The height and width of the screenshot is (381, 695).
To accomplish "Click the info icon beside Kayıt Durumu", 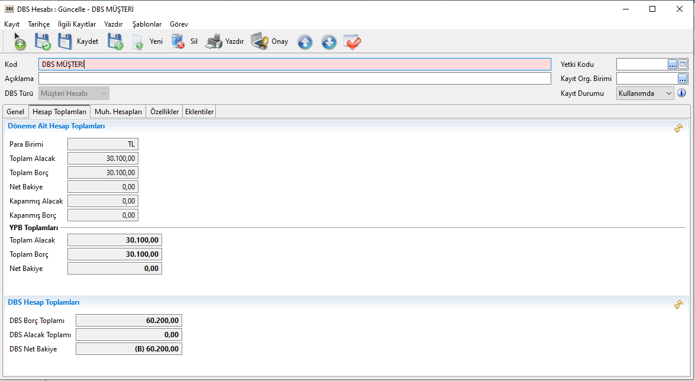I will coord(681,93).
